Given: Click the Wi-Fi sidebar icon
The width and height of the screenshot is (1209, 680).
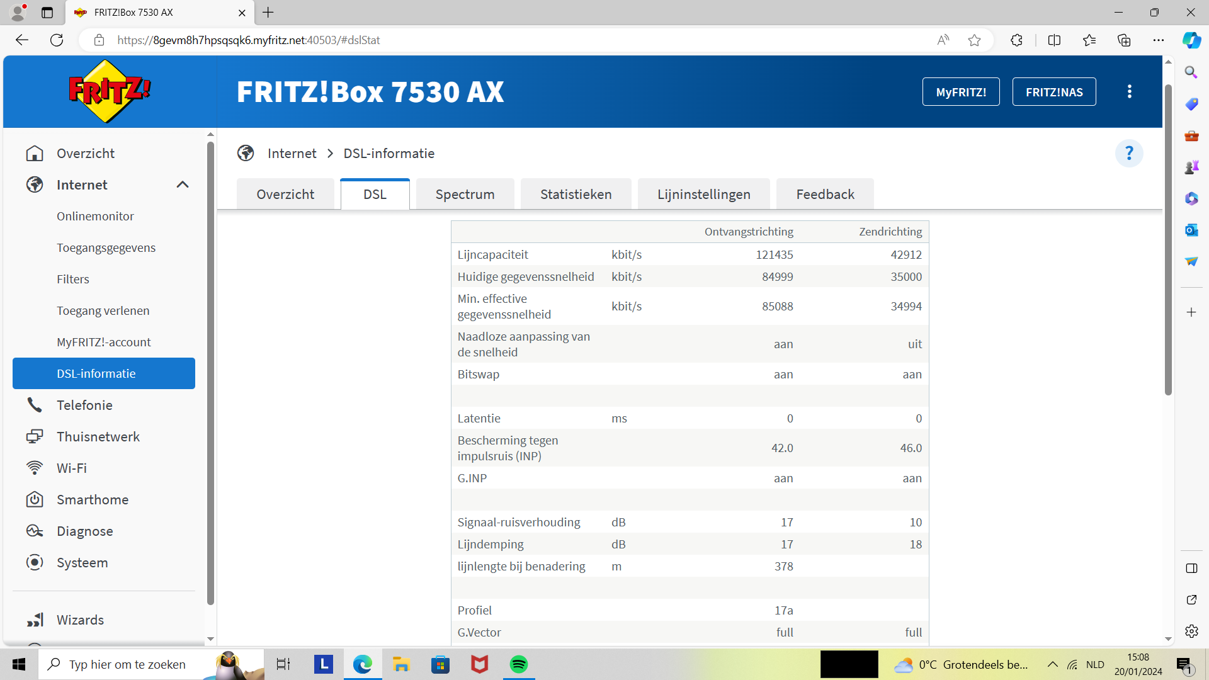Looking at the screenshot, I should 35,468.
